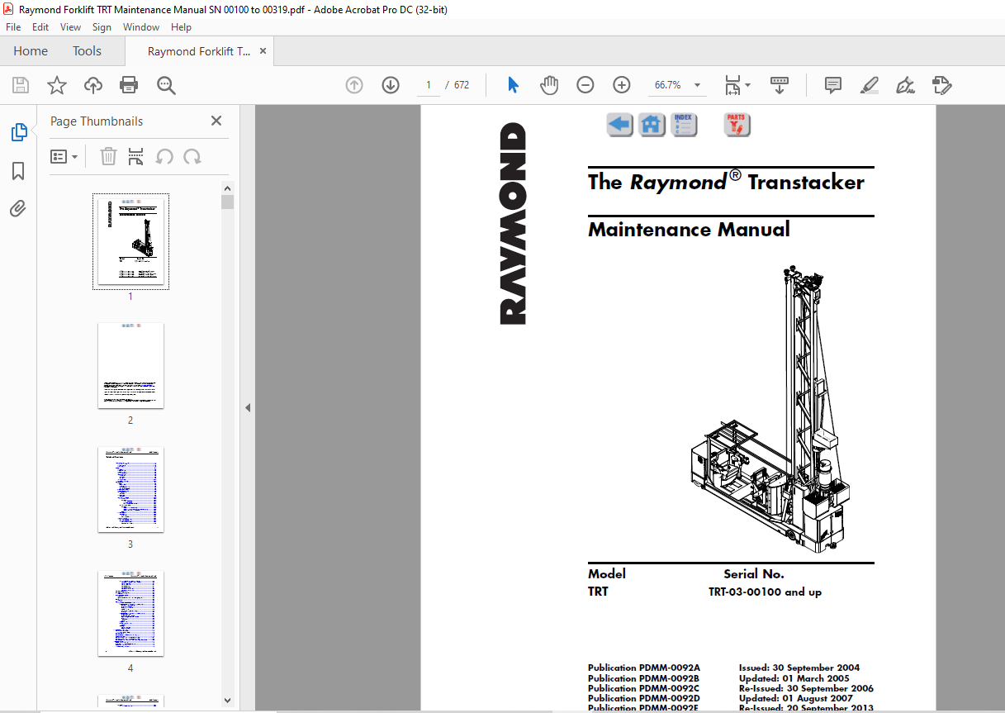Select page 4 thumbnail
Image resolution: width=1005 pixels, height=713 pixels.
(x=130, y=613)
